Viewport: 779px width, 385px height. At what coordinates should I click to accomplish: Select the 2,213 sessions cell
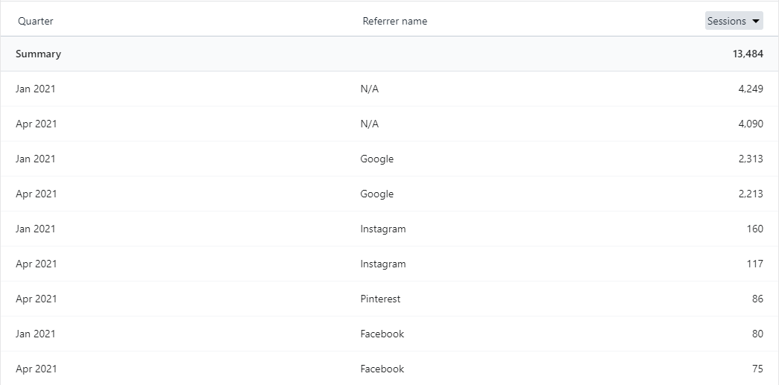[x=751, y=194]
